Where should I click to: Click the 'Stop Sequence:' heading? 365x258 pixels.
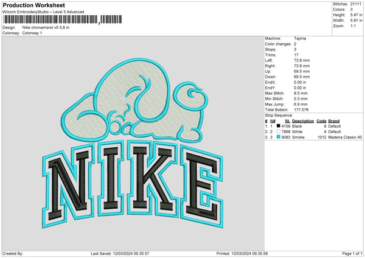coord(279,116)
